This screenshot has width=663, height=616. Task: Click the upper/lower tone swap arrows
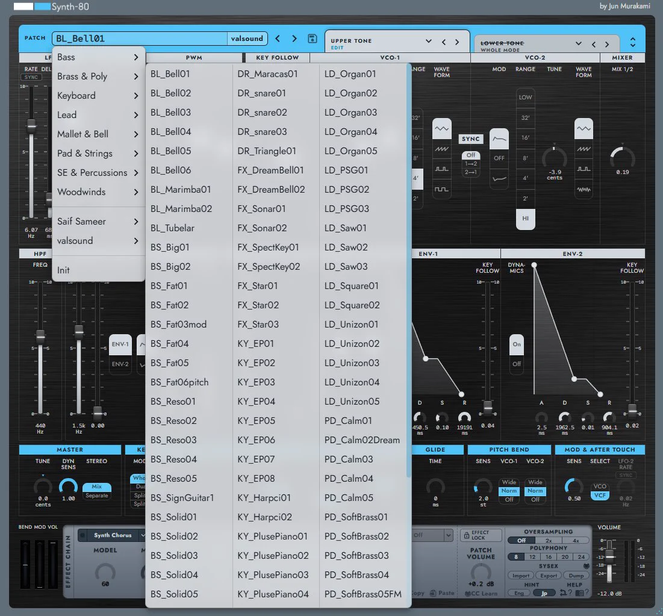pos(632,42)
